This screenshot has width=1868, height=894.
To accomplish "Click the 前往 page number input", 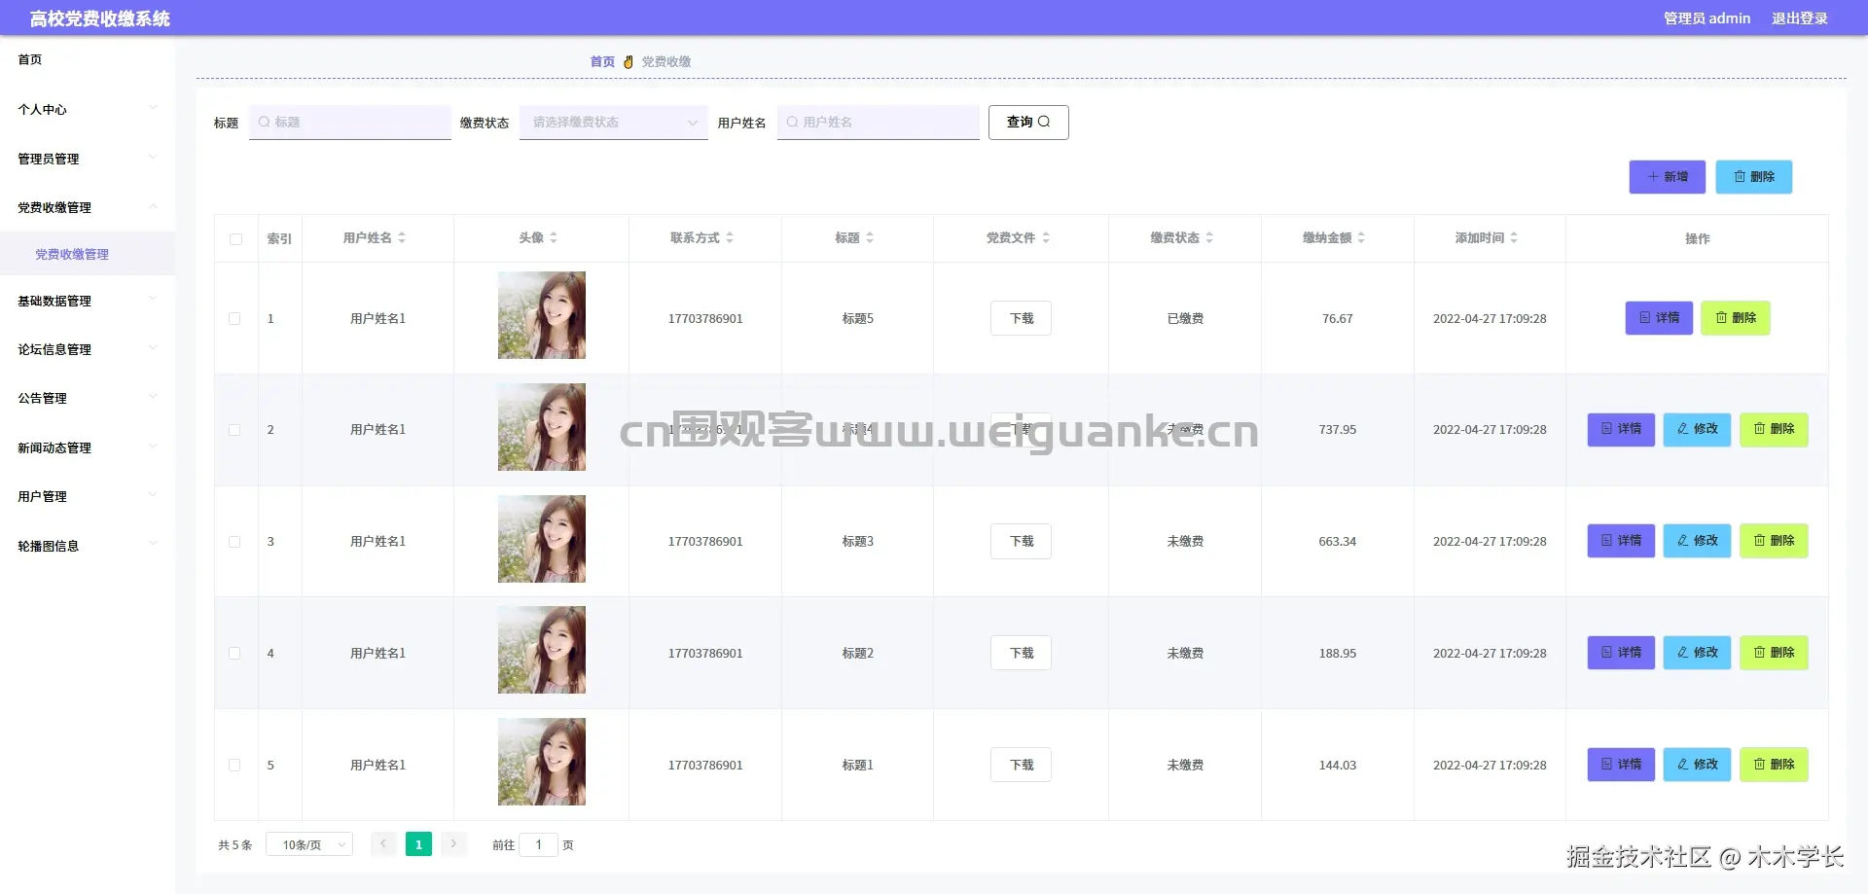I will [538, 844].
